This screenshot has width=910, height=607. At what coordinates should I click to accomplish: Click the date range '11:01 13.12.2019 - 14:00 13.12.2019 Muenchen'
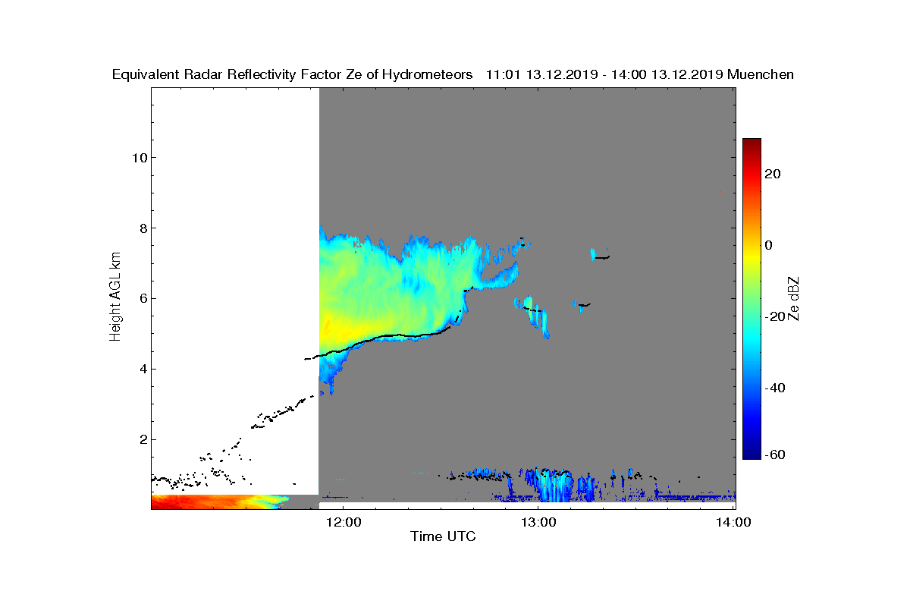tap(640, 74)
